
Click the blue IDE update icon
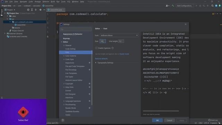216,6
